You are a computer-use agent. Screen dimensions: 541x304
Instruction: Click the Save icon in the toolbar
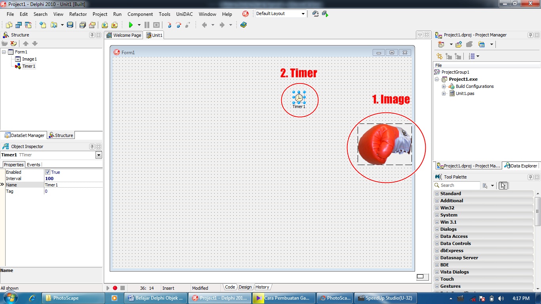(x=70, y=25)
